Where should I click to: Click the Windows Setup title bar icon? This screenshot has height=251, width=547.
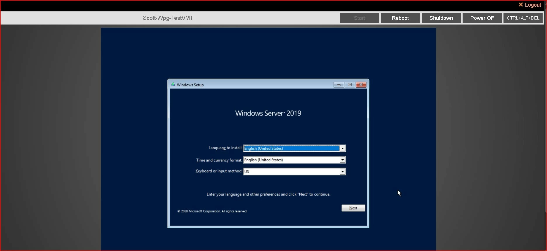coord(173,85)
